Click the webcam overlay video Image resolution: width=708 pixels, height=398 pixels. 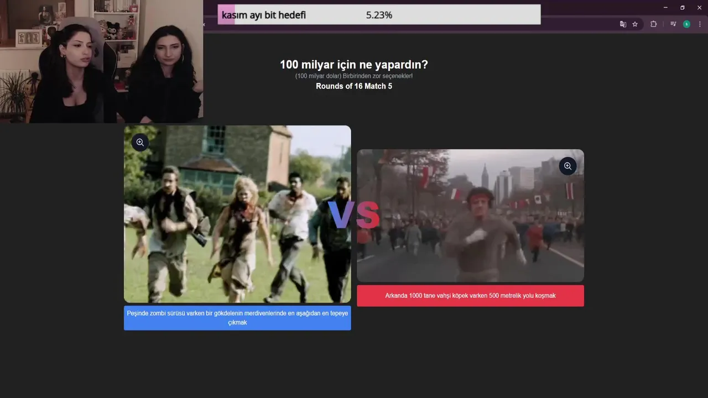pyautogui.click(x=101, y=61)
